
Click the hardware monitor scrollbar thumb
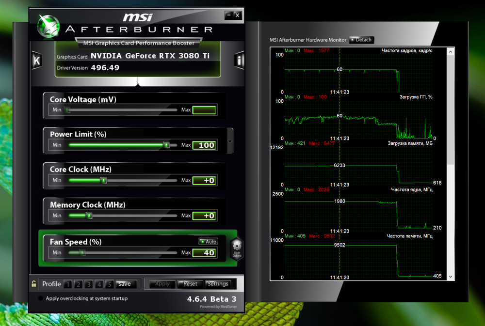[451, 110]
